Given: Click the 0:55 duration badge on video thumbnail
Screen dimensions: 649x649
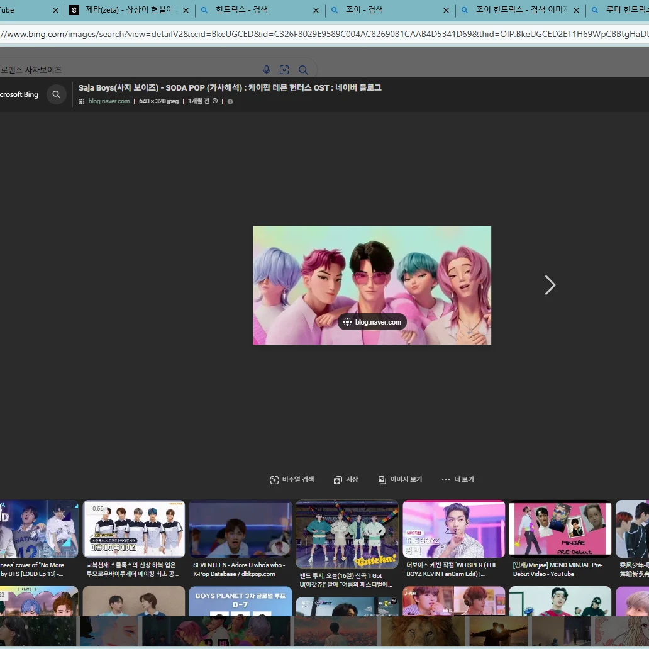Looking at the screenshot, I should tap(98, 509).
